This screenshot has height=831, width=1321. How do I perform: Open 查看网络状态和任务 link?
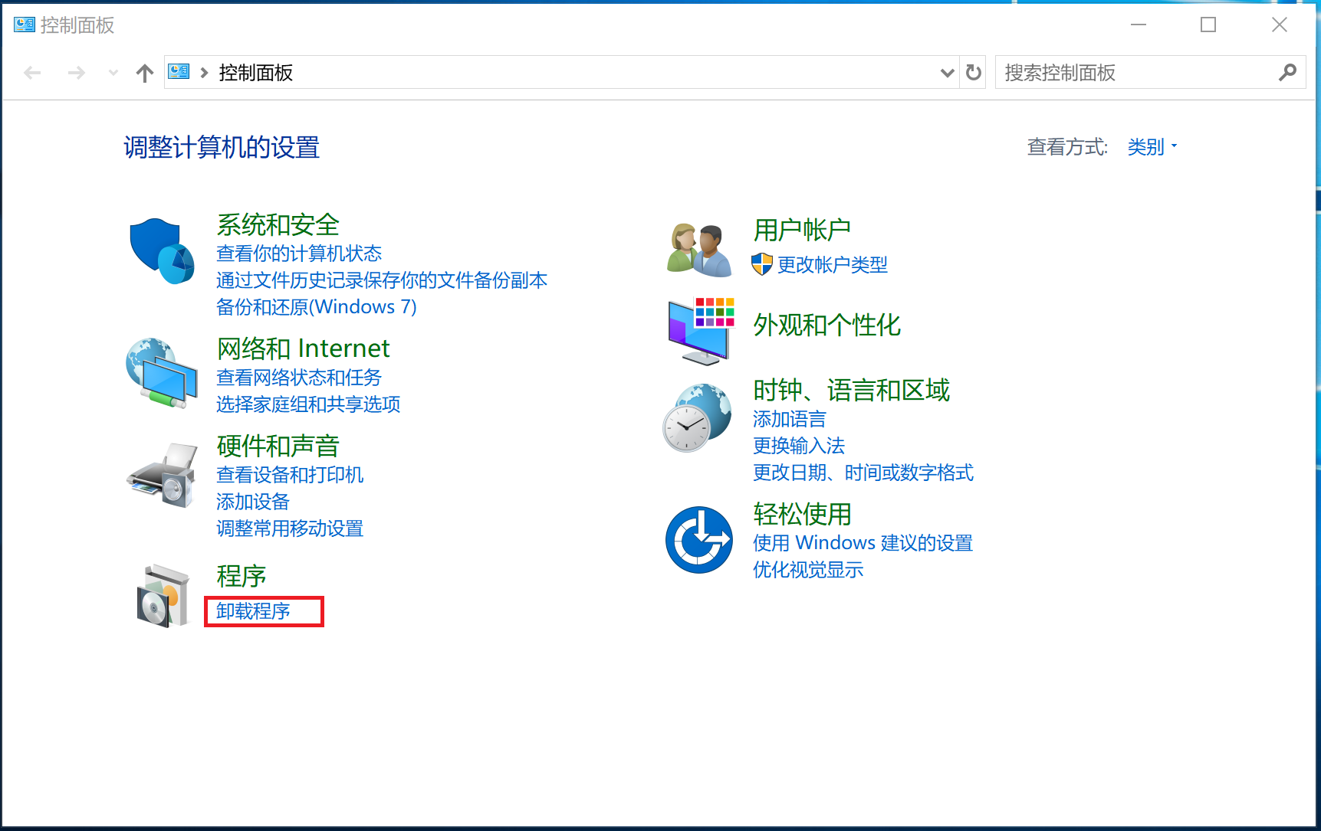pos(298,378)
